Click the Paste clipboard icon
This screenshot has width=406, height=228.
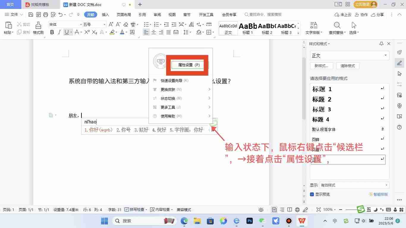8,25
